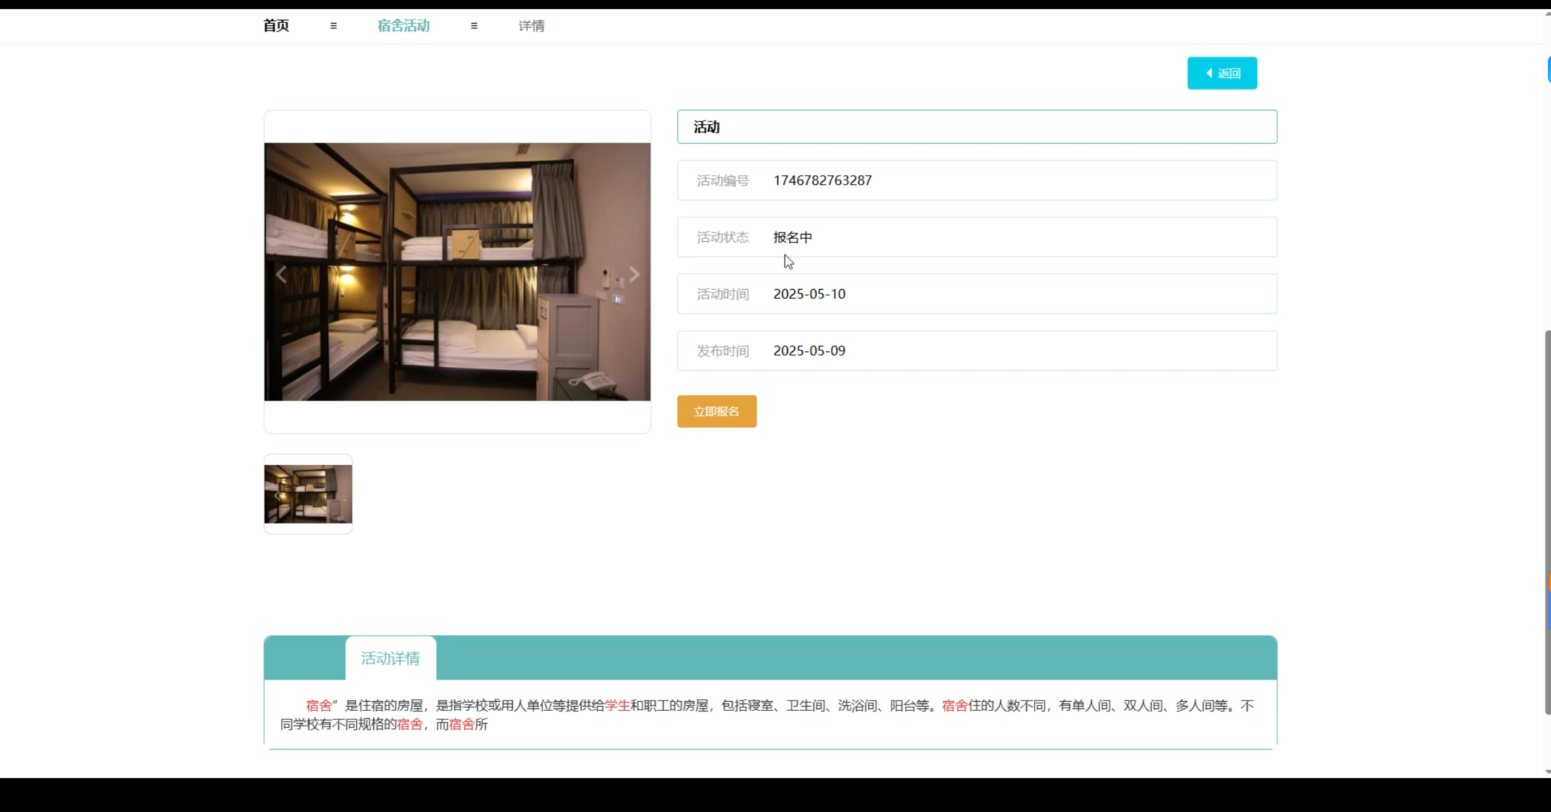Click the 详情 navigation item
1551x812 pixels.
[x=531, y=25]
